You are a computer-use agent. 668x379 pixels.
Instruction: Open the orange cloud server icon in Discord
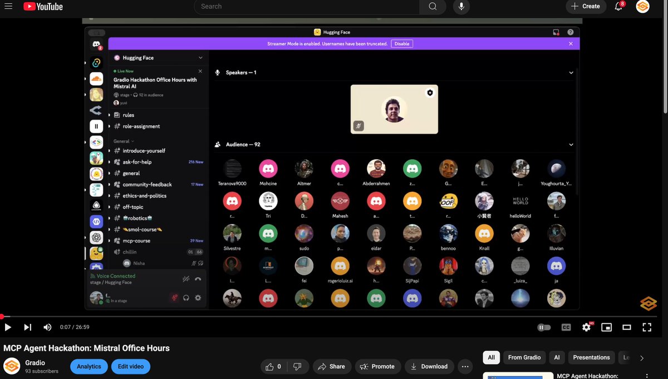96,78
